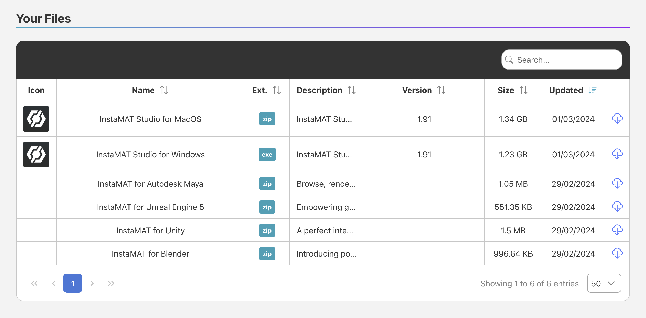Click the 29/02/2024 date in Blender row
Image resolution: width=646 pixels, height=318 pixels.
click(573, 254)
